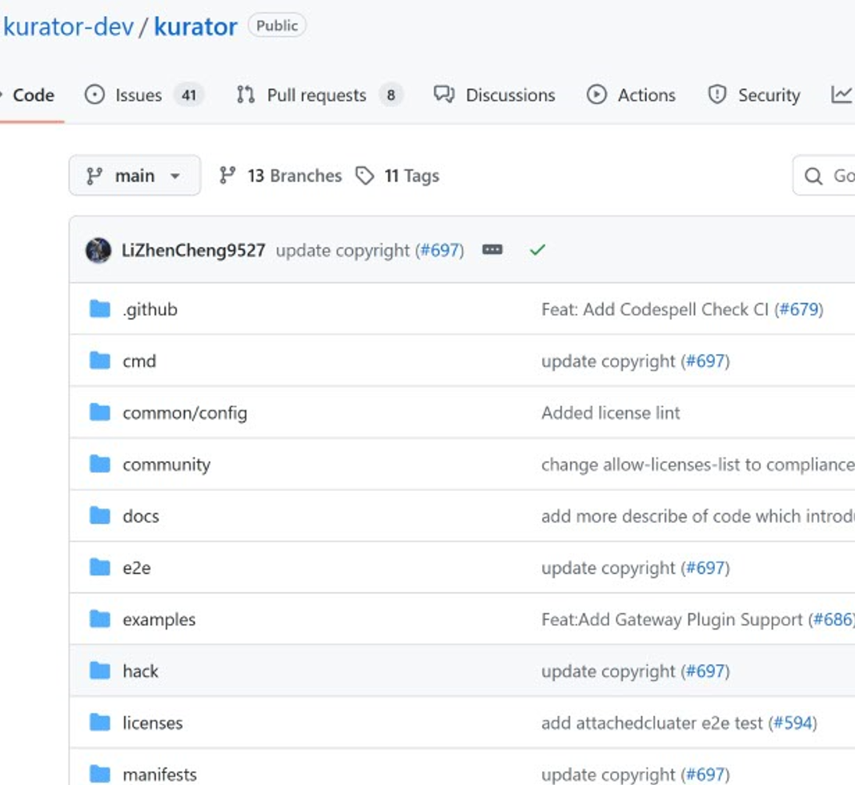Open commit add more describe of code
855x785 pixels.
[698, 516]
